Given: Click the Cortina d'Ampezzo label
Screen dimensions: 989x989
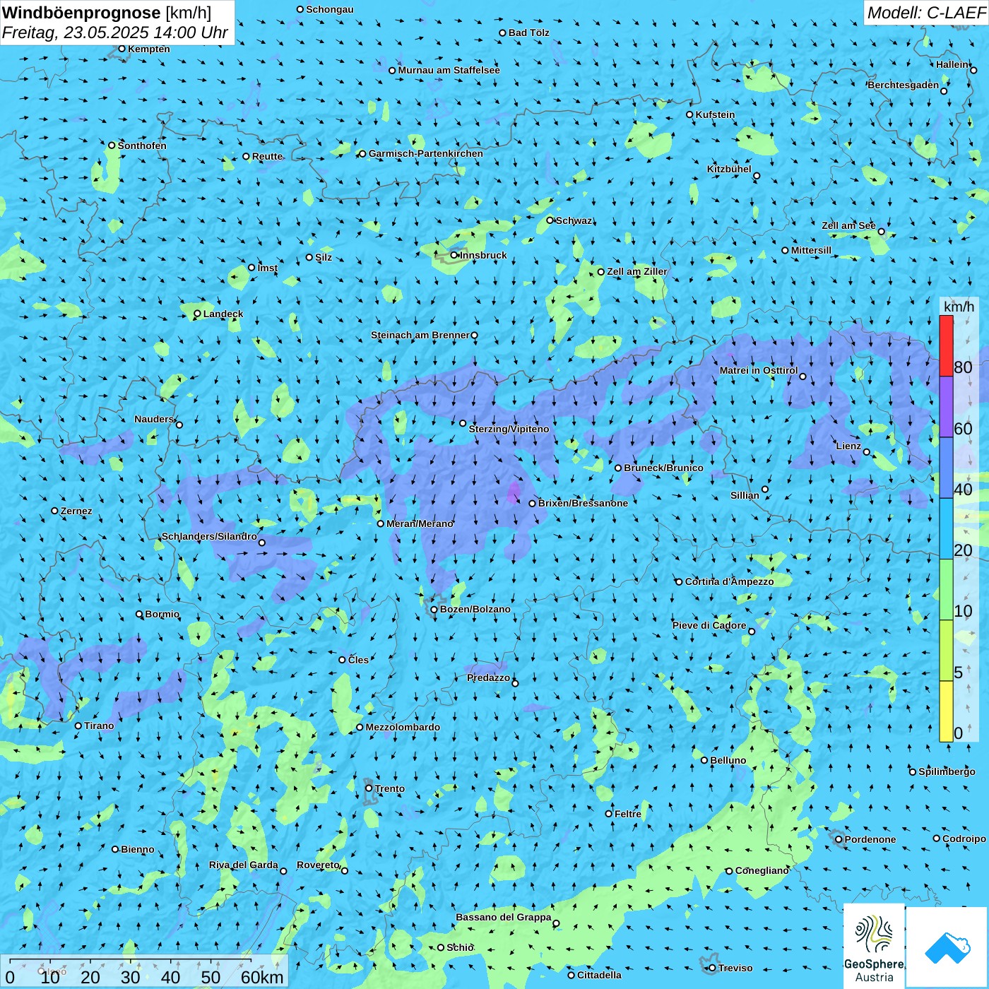Looking at the screenshot, I should tap(729, 581).
